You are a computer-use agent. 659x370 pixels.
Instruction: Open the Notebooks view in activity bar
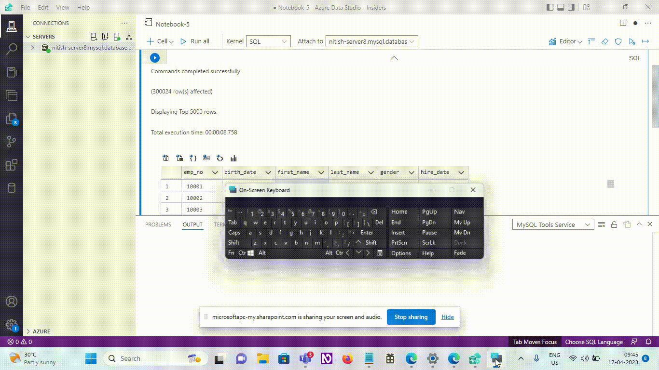12,72
